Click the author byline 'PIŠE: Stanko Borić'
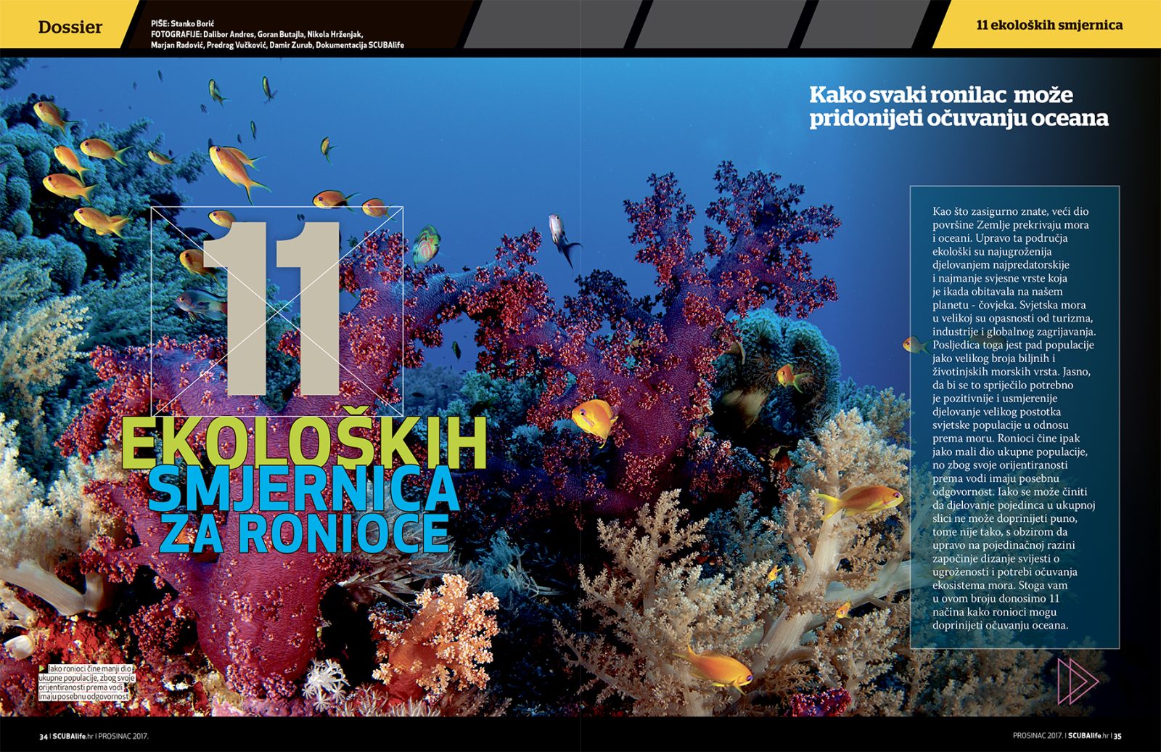This screenshot has height=752, width=1161. click(182, 24)
